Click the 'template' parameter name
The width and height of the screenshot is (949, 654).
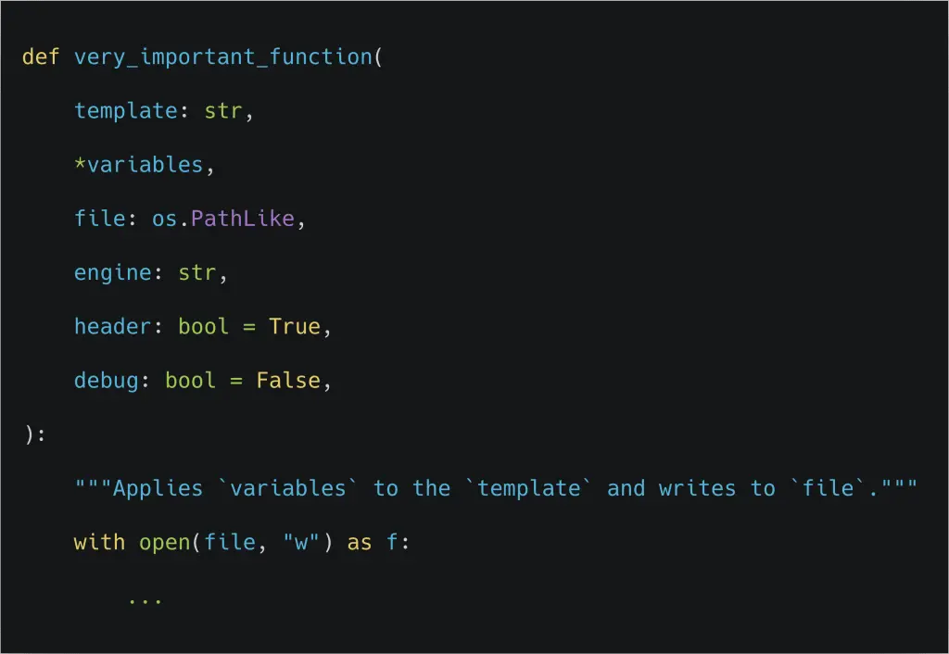125,110
